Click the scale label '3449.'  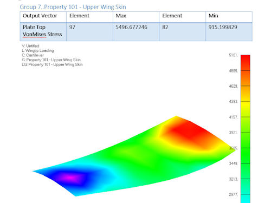coord(234,163)
